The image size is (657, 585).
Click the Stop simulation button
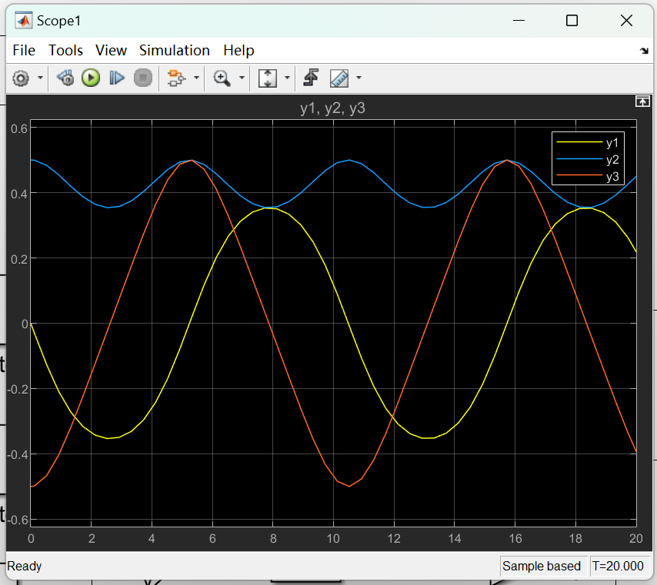[x=142, y=78]
